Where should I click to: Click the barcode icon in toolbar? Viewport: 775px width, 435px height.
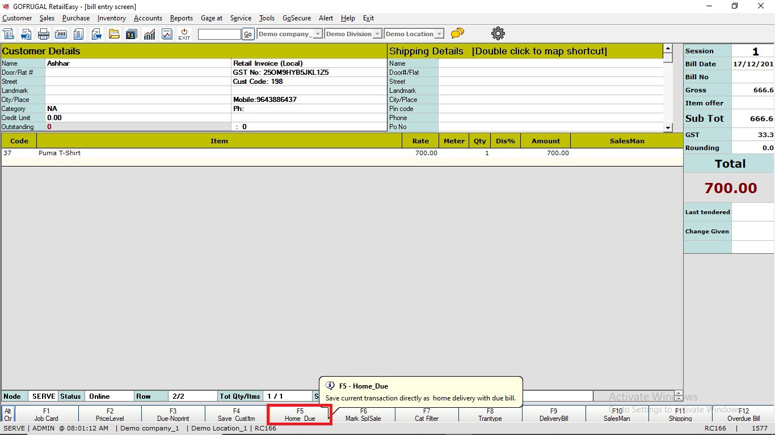[61, 34]
